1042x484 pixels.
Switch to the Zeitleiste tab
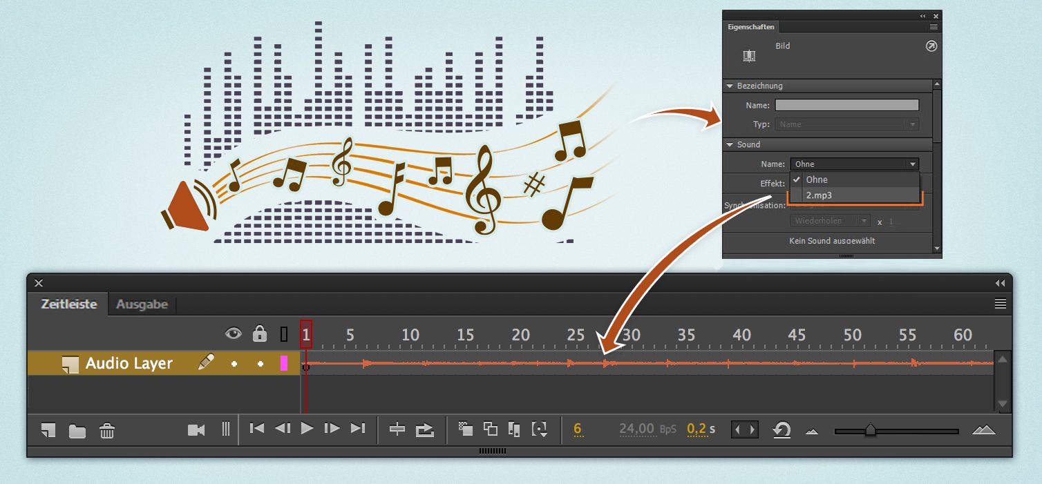(68, 304)
